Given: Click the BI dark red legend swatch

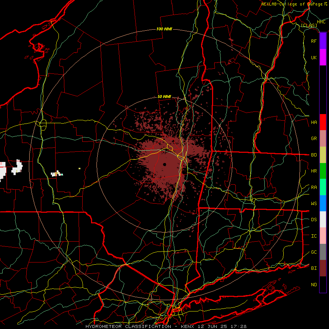Looking at the screenshot, I should pos(323,268).
